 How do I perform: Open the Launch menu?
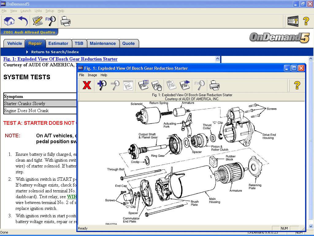click(26, 11)
